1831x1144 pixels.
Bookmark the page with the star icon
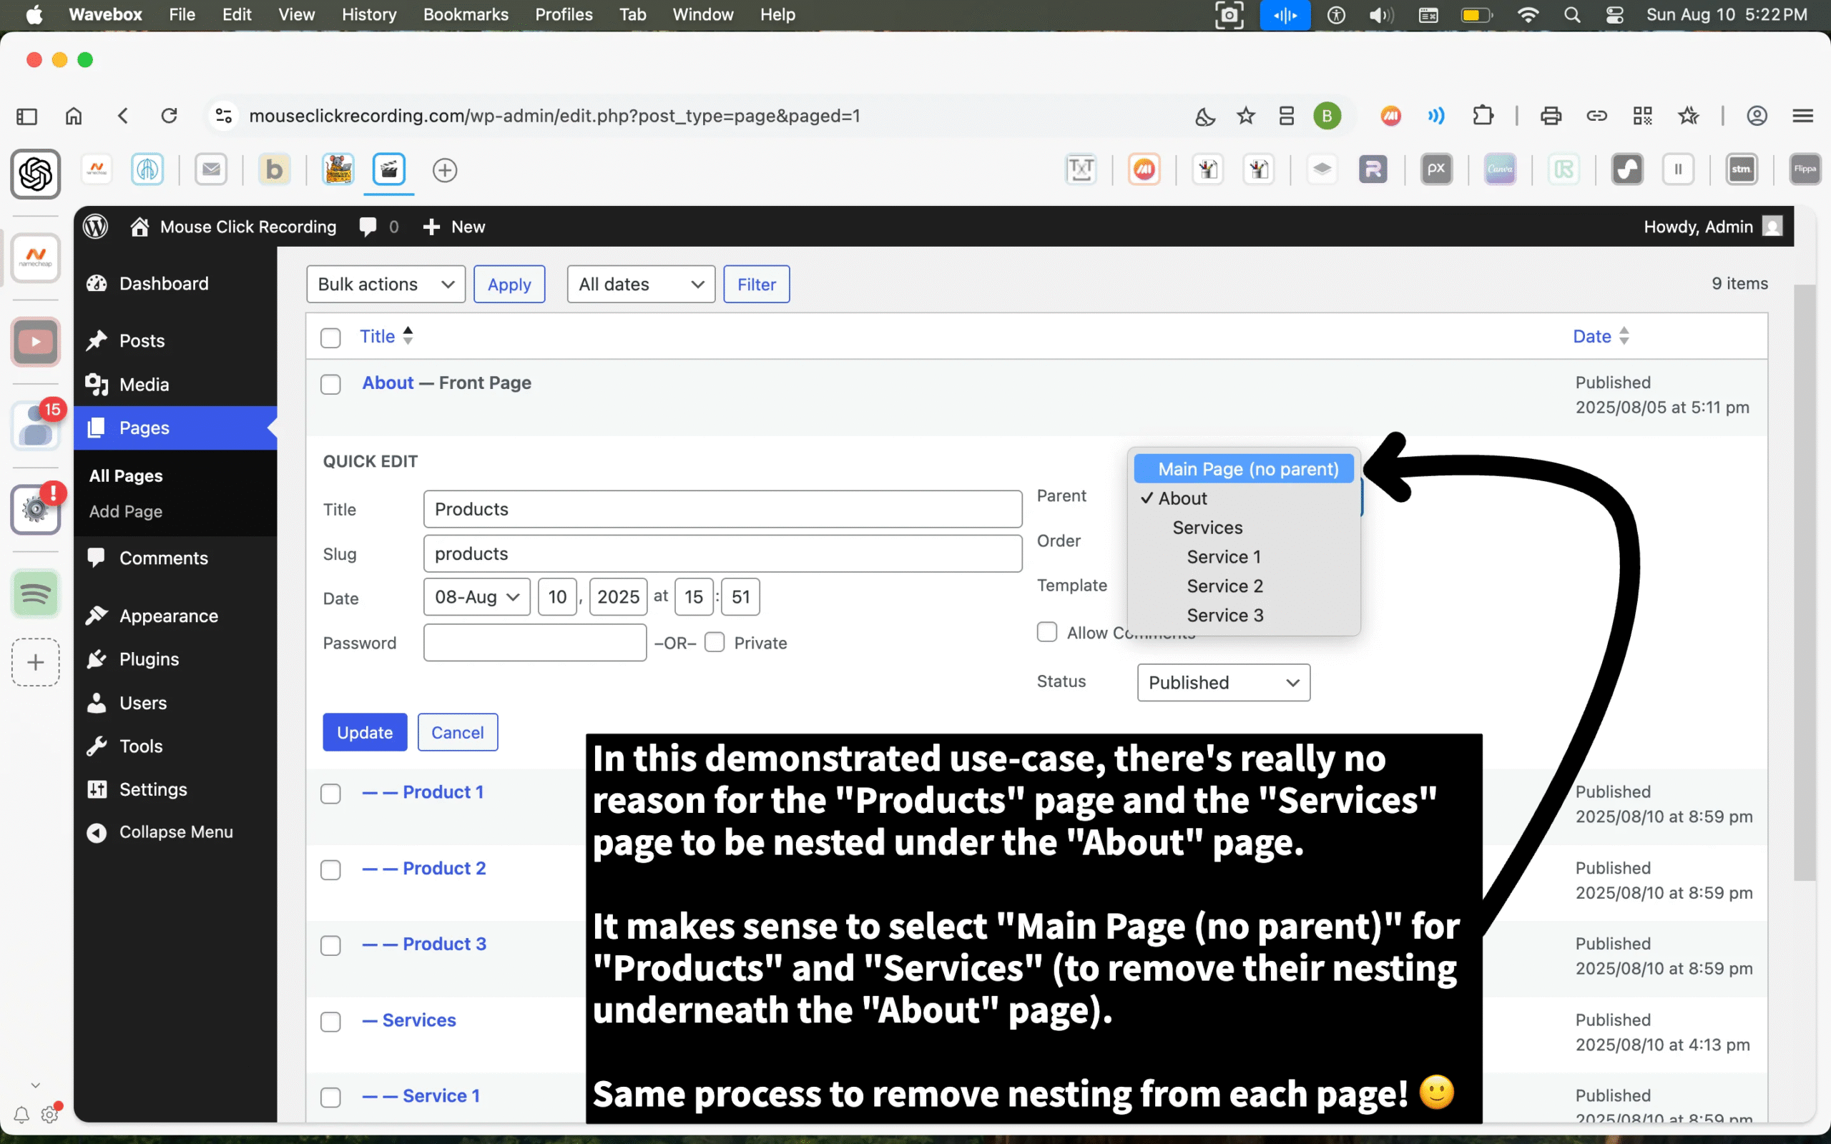(x=1245, y=116)
